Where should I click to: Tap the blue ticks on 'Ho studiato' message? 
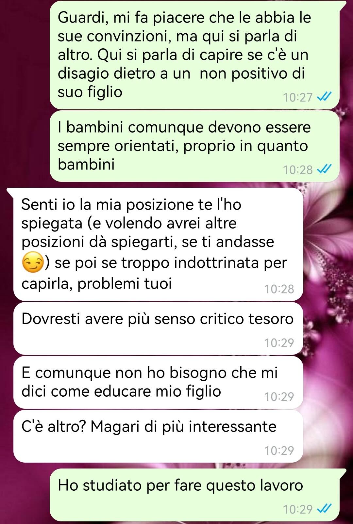(x=324, y=509)
